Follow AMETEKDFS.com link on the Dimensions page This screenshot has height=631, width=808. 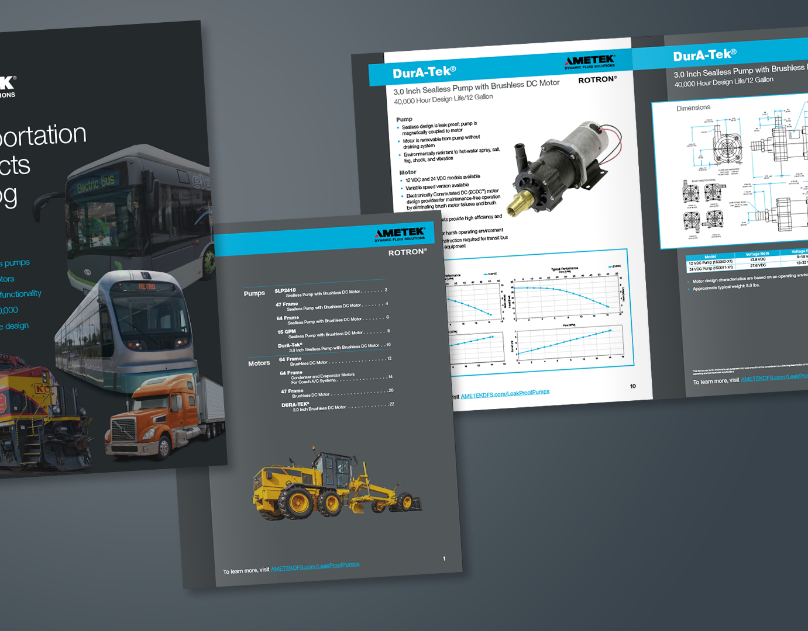click(x=774, y=377)
